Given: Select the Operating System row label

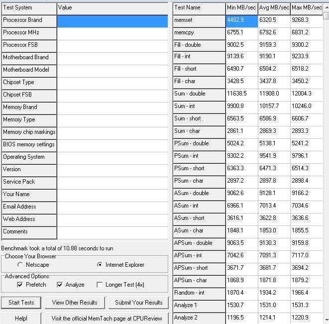Looking at the screenshot, I should tap(29, 158).
